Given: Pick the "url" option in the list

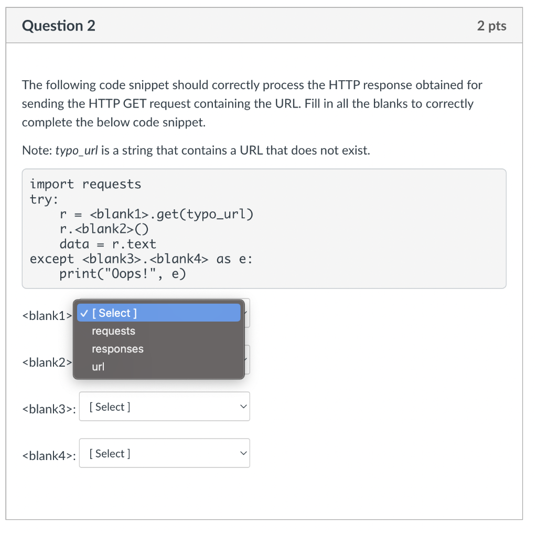Looking at the screenshot, I should pyautogui.click(x=98, y=367).
